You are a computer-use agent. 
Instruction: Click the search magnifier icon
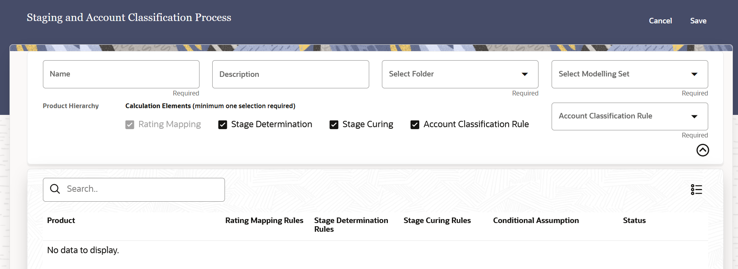coord(55,189)
